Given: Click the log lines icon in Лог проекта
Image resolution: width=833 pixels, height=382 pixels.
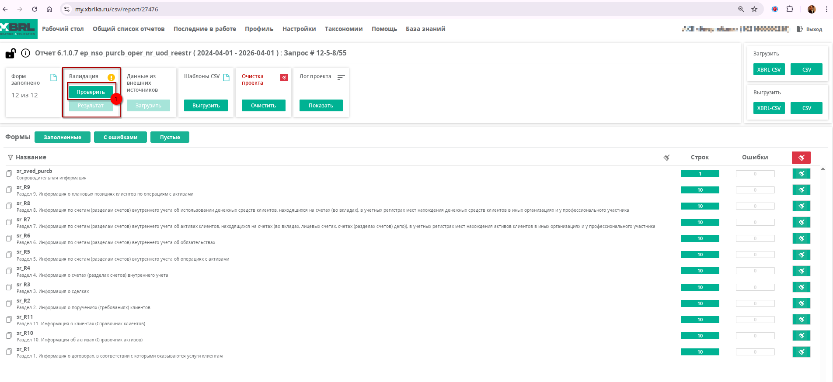Looking at the screenshot, I should 341,77.
